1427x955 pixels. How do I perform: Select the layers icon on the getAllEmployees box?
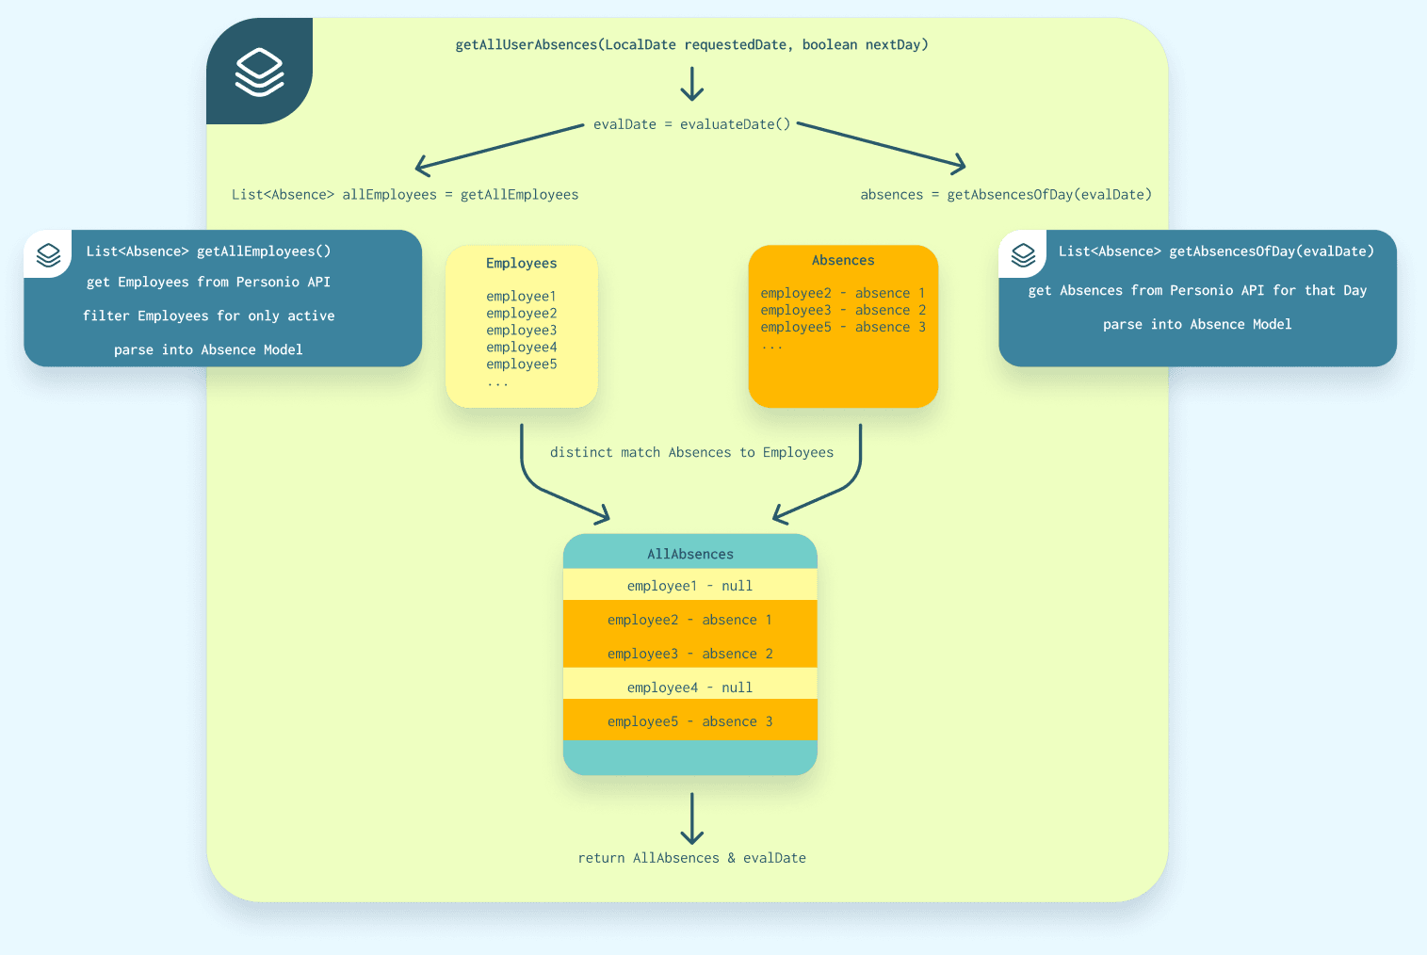coord(47,254)
